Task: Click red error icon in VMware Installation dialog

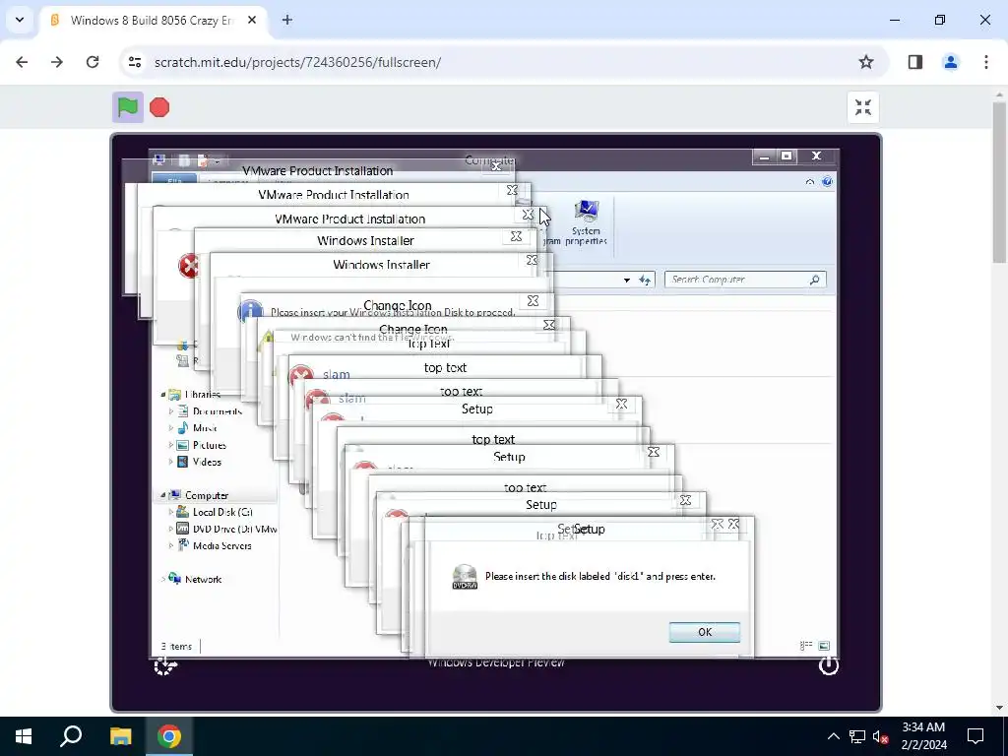Action: (188, 266)
